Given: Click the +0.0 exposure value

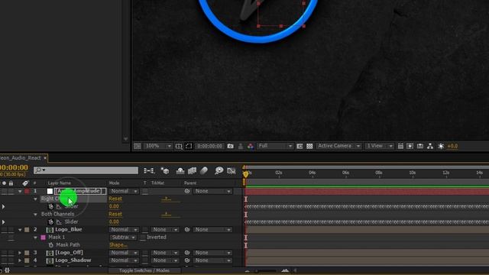Looking at the screenshot, I should coord(452,146).
